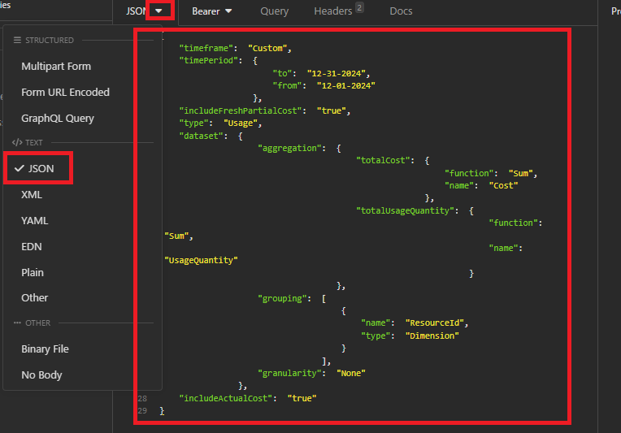Click the "None" granularity value
Screen dimensions: 621x433
(x=351, y=373)
